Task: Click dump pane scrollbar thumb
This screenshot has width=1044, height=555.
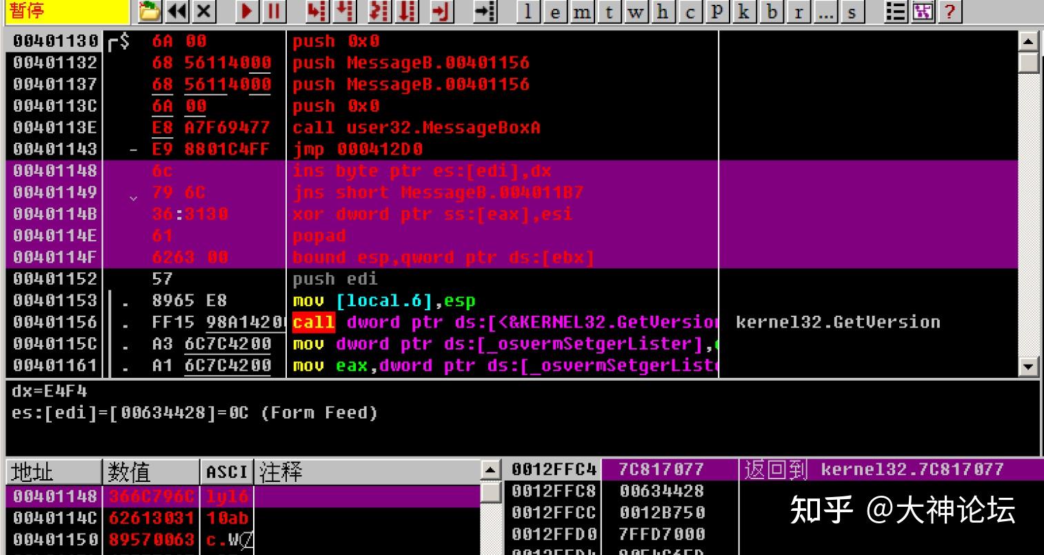Action: [490, 492]
